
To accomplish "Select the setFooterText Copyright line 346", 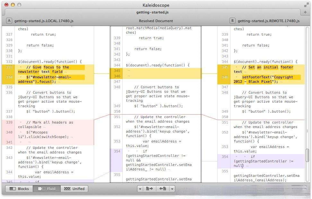I will click(261, 79).
